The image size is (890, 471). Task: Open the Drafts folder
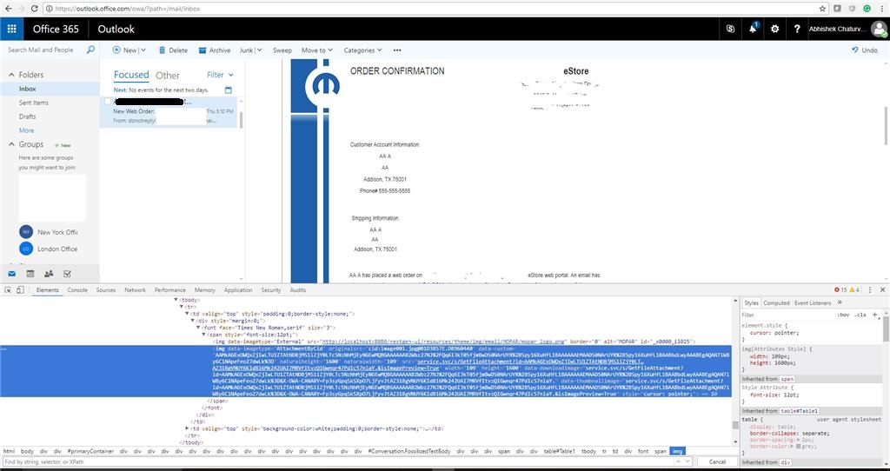(x=27, y=116)
